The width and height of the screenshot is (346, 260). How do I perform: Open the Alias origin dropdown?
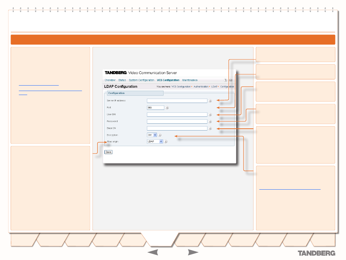click(155, 141)
